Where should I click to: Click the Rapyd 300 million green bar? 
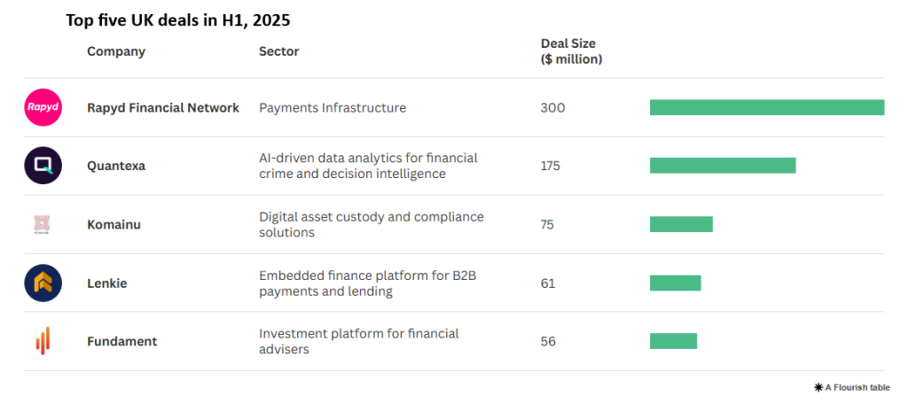(767, 107)
